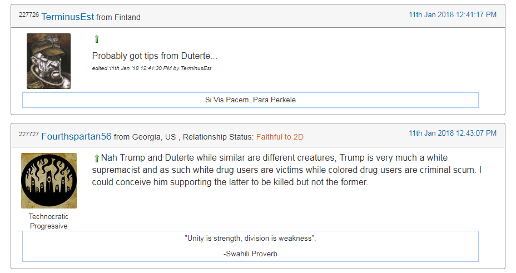Open timestamp link 12:43:07 PM
The height and width of the screenshot is (273, 516).
[453, 133]
